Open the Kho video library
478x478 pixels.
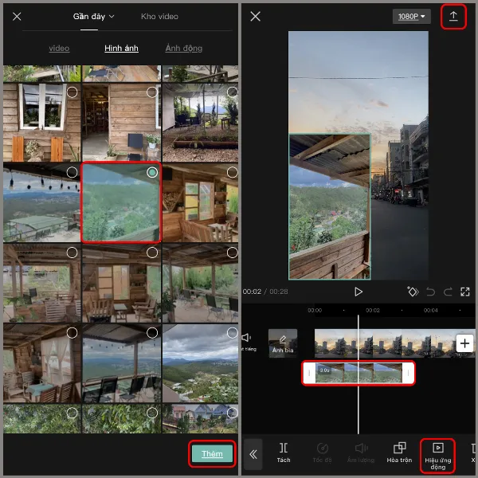click(x=159, y=16)
